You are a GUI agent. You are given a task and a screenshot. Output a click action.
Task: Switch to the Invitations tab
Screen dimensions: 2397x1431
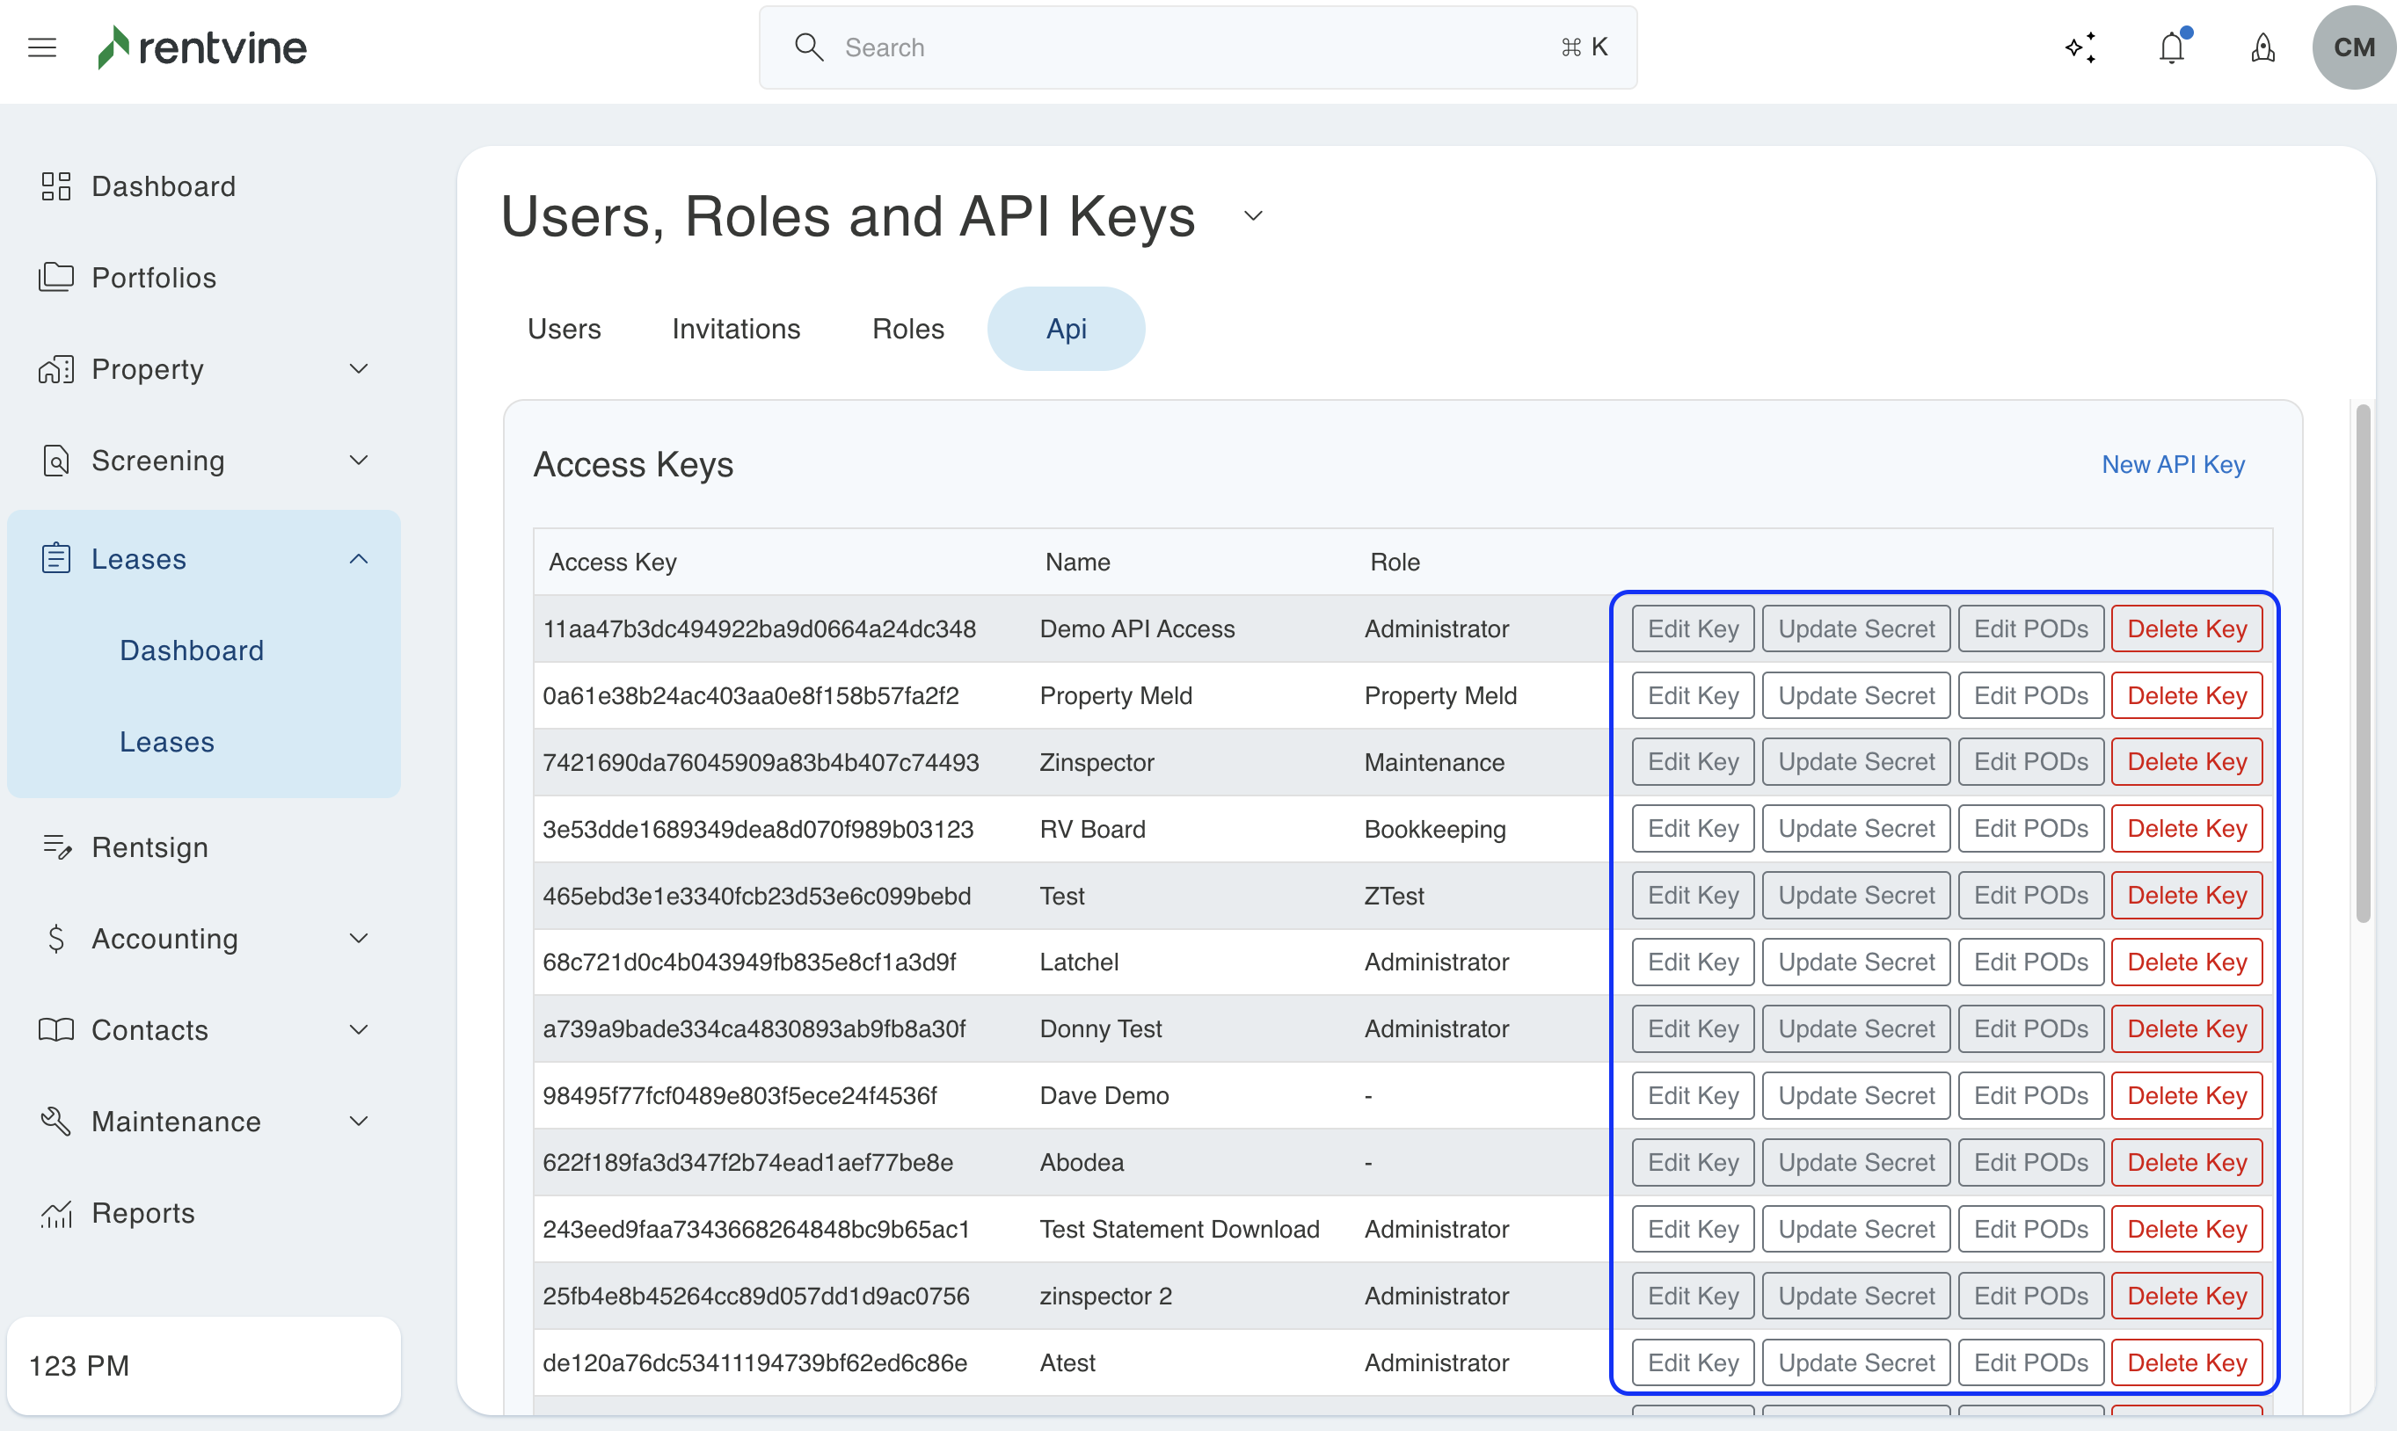[736, 329]
